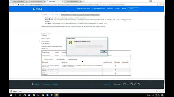Open the Store app on taskbar
The height and width of the screenshot is (97, 174).
click(x=24, y=95)
